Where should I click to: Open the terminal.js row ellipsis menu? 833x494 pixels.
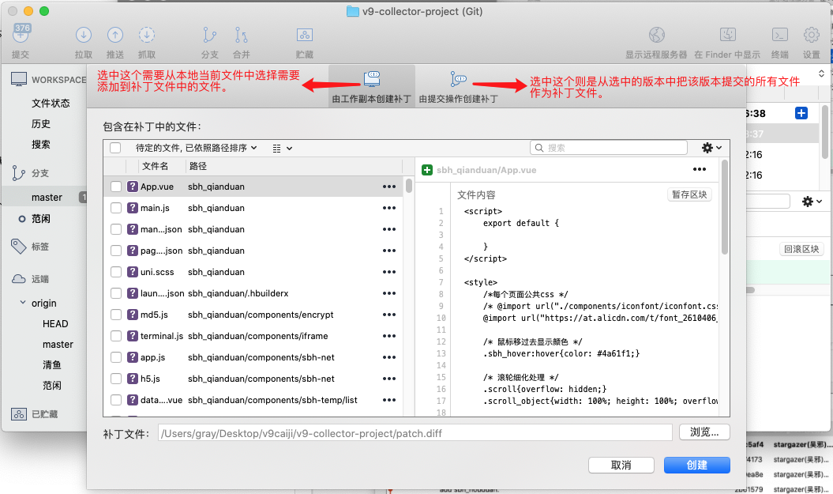[x=389, y=336]
